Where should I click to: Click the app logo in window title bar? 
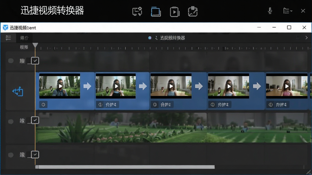point(5,28)
